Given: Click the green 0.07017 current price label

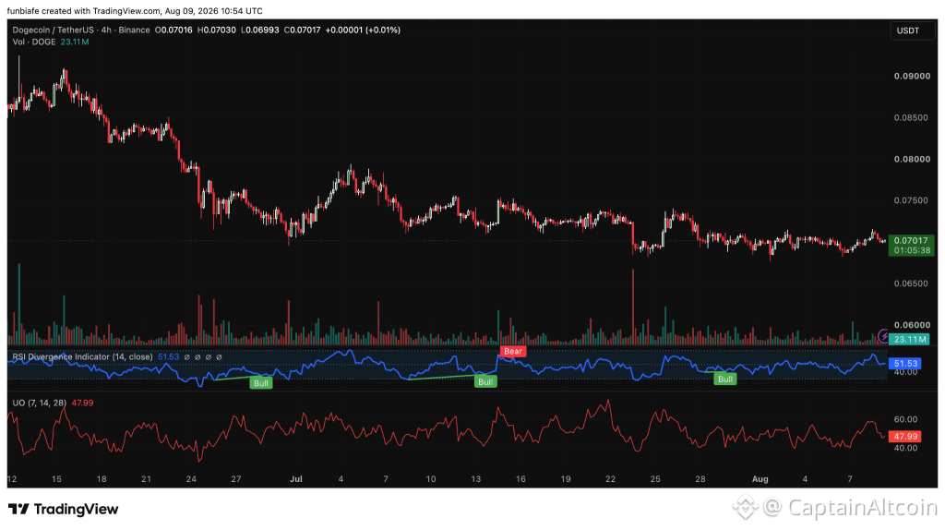Looking at the screenshot, I should (911, 246).
